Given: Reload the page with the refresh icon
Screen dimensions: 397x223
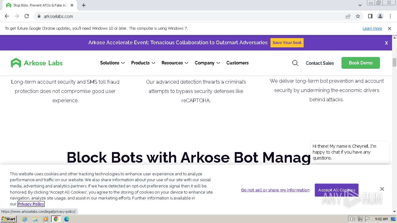Looking at the screenshot, I should tap(27, 16).
